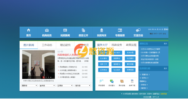Click the 社区建设 button
Screen dimensions: 188x101
130,58
